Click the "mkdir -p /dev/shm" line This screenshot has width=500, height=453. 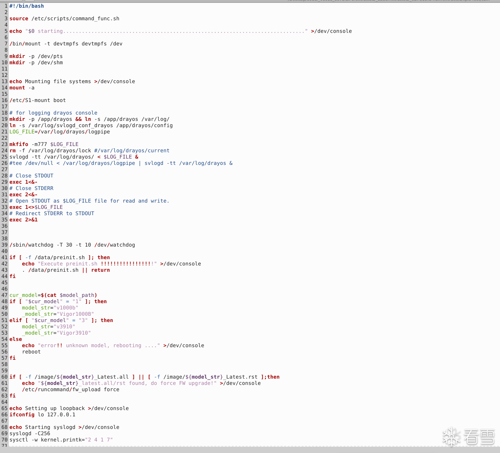pos(36,63)
